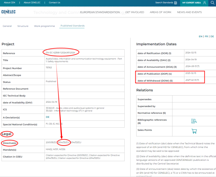Switch to the General tab
The image size is (216, 177).
[x=7, y=26]
